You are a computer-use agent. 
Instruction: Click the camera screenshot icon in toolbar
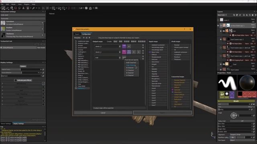[96, 8]
